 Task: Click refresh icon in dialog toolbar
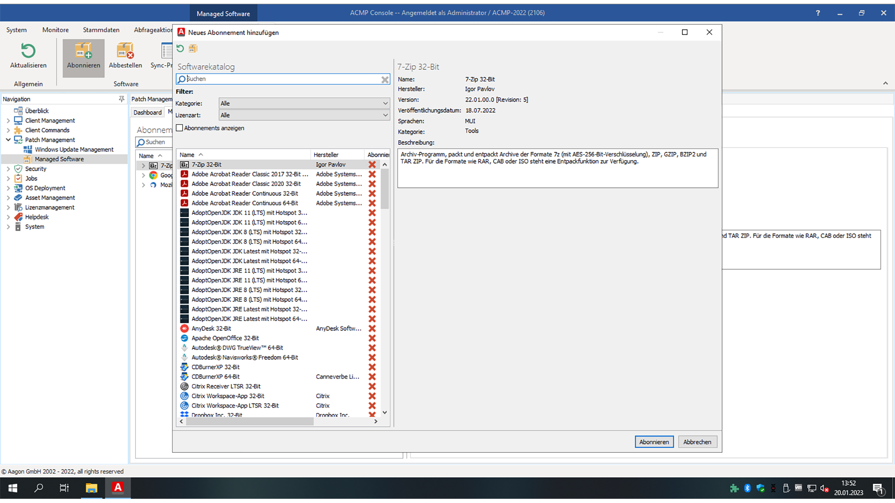(180, 48)
